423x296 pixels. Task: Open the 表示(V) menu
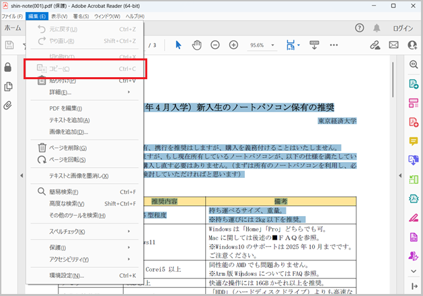click(x=59, y=16)
